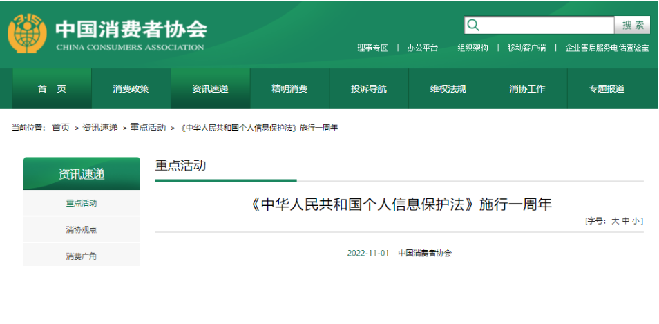Go to 首页 in main navigation
The image size is (659, 324).
[x=52, y=88]
